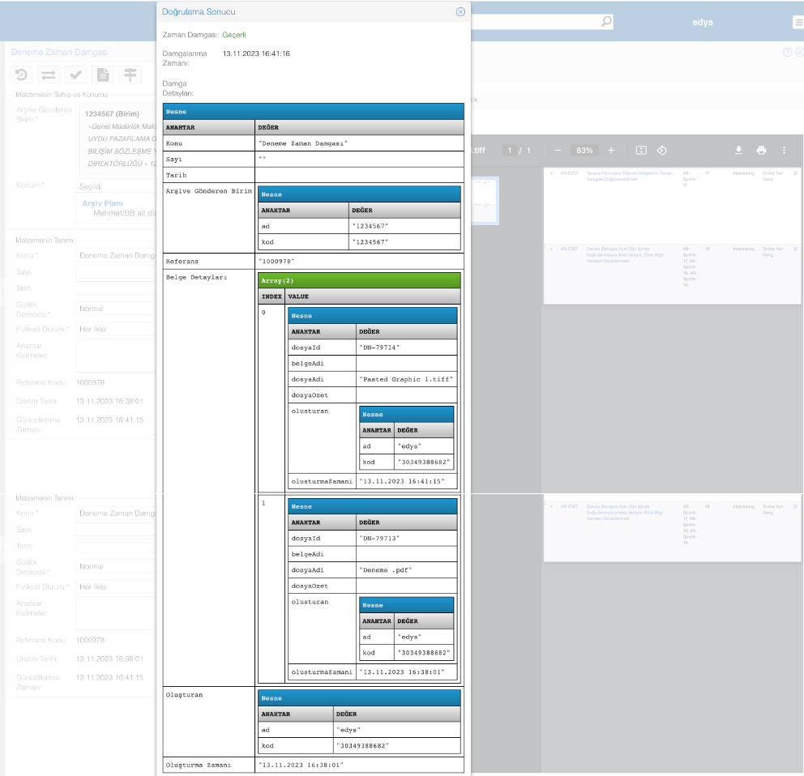Zoom out with the minus button
804x776 pixels.
click(x=558, y=150)
